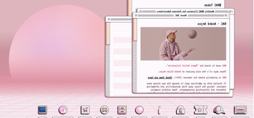Click the grid grip icon on About RAC title bar
Viewport: 254px width, 118px height.
click(136, 15)
